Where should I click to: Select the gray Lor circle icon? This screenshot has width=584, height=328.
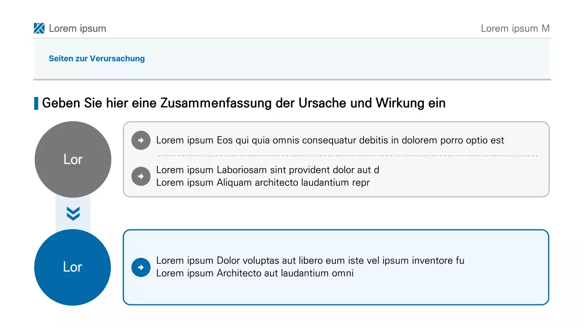[x=73, y=159]
